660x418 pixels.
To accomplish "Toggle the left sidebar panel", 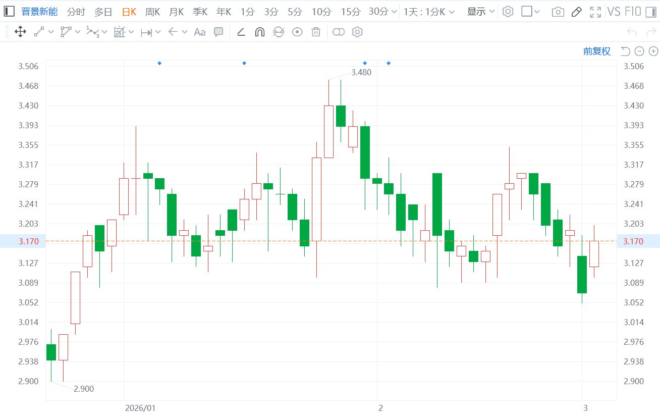I will point(10,12).
